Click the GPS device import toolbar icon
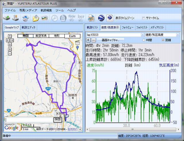Viewport: 184px width, 141px height. 6,18
